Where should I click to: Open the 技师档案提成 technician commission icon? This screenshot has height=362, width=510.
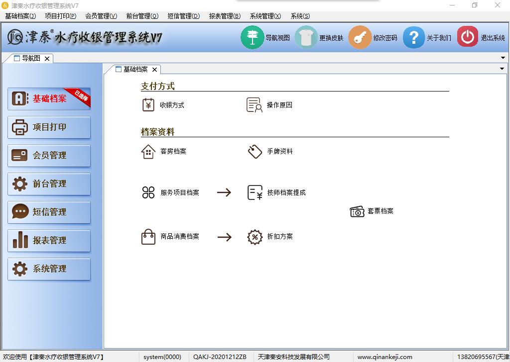(x=255, y=192)
